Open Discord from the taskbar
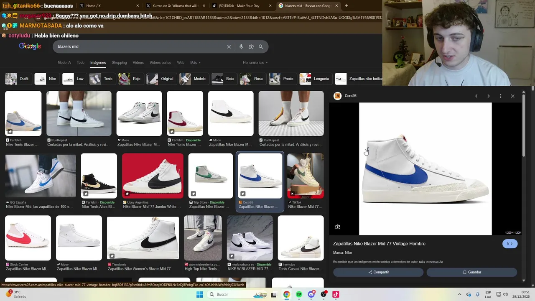Image resolution: width=535 pixels, height=301 pixels. point(311,294)
